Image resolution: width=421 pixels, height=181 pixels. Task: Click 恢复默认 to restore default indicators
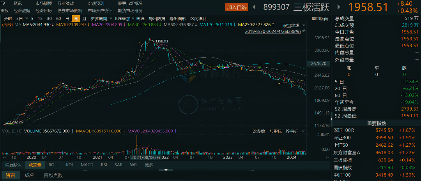pyautogui.click(x=13, y=165)
